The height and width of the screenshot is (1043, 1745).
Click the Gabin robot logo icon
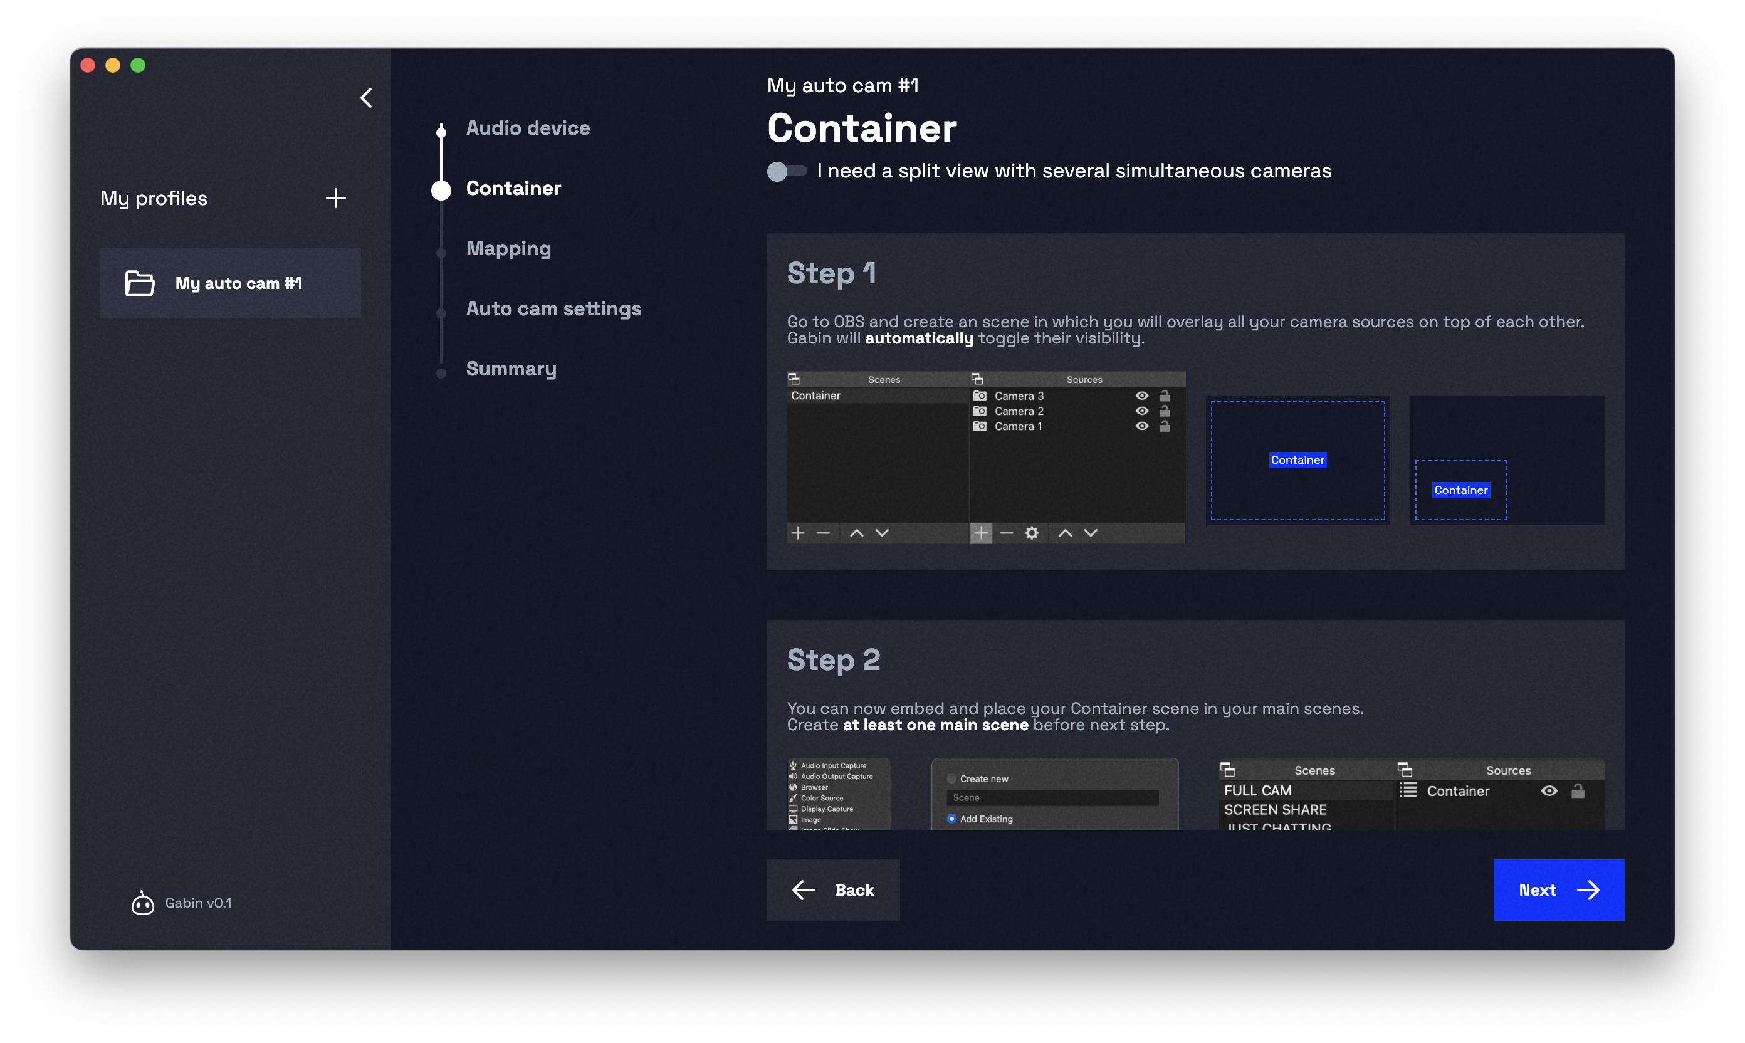coord(143,903)
